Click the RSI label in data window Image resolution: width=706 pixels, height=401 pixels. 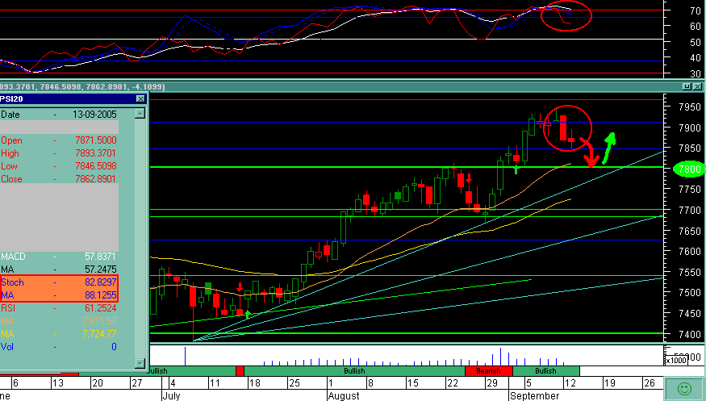pyautogui.click(x=8, y=308)
